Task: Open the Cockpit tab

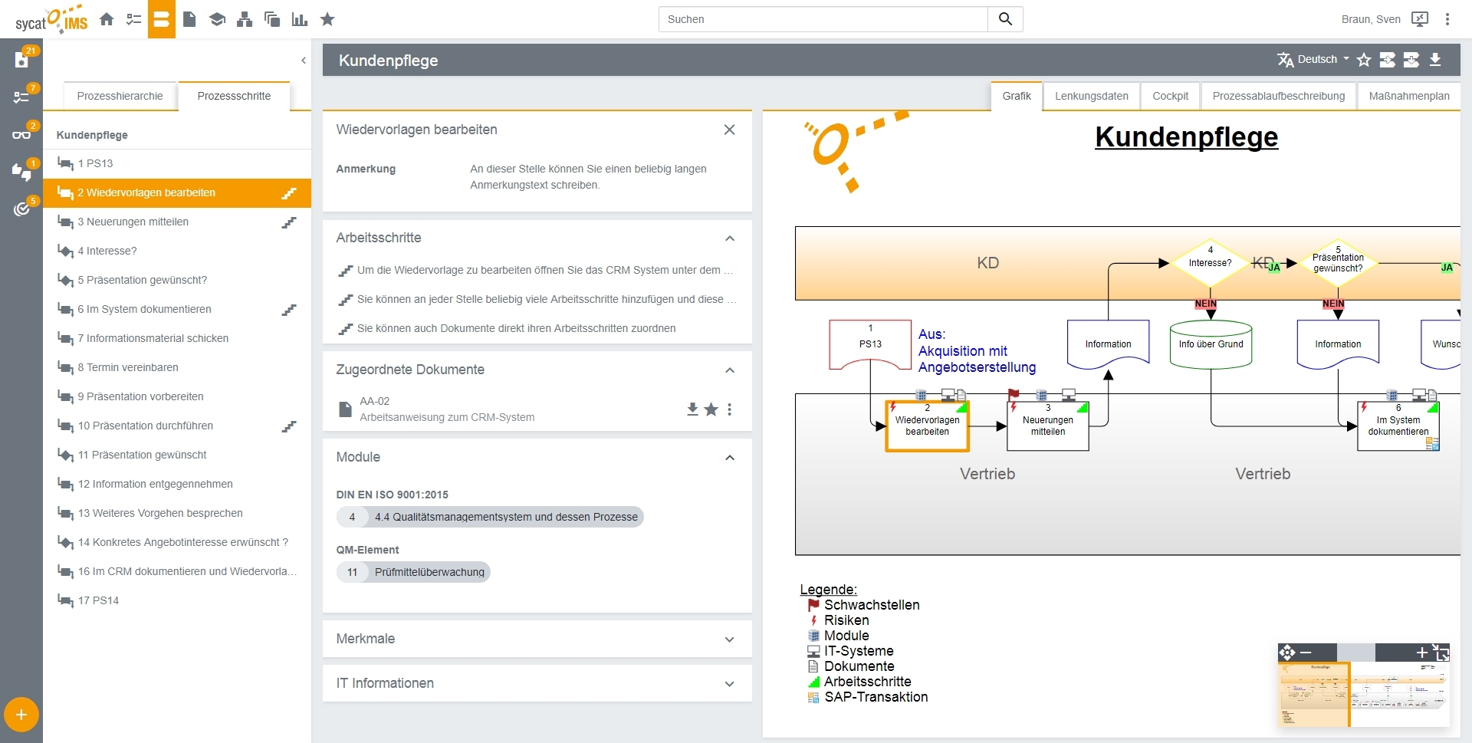Action: [1171, 96]
